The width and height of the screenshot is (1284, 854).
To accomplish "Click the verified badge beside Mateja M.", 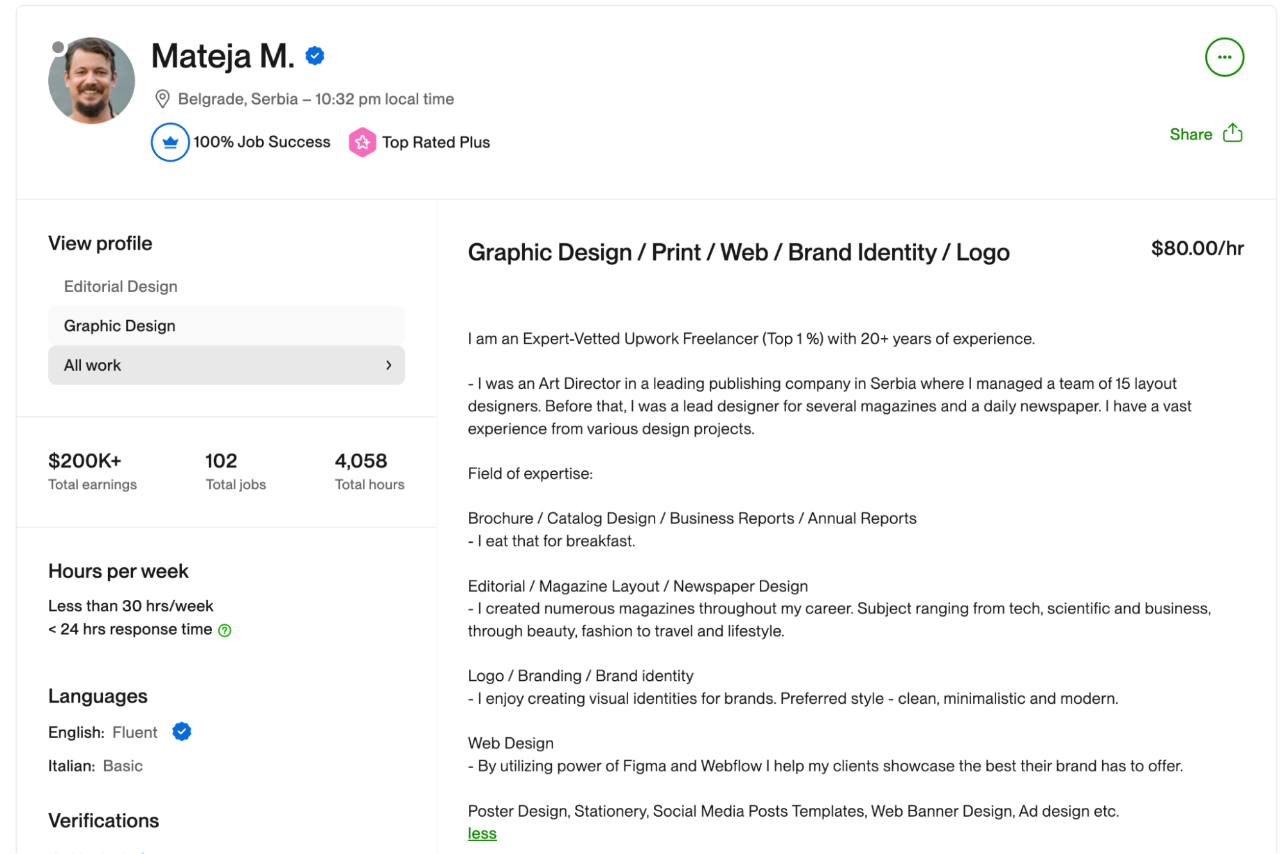I will [x=314, y=56].
